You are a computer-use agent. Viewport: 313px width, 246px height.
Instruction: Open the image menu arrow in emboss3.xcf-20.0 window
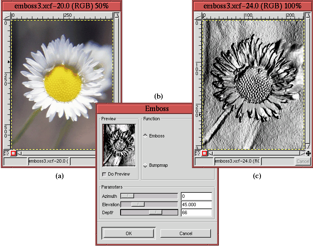point(7,16)
